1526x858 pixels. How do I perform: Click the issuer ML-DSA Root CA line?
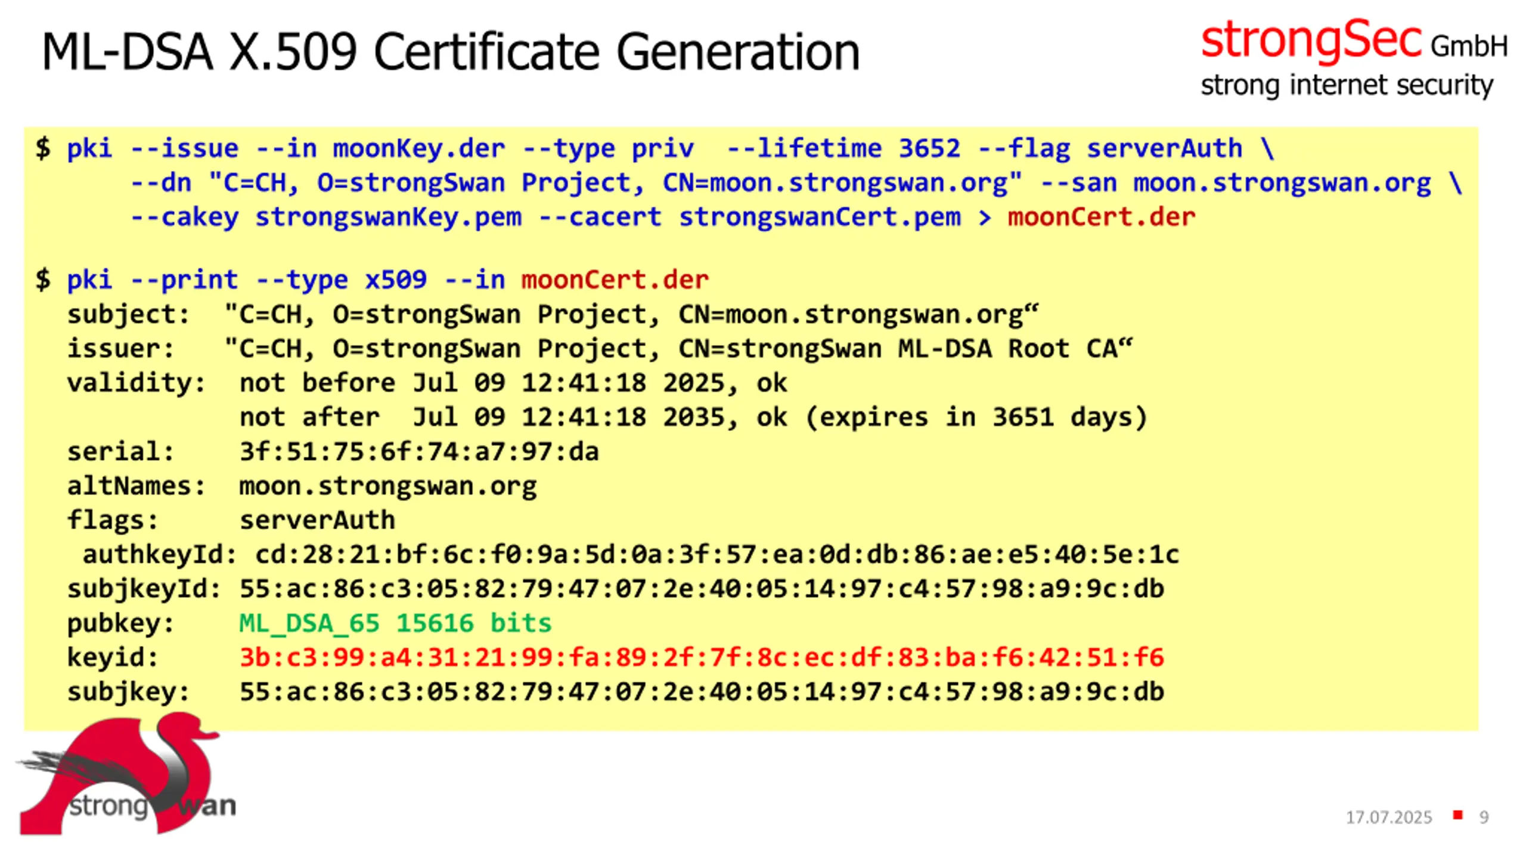point(600,349)
